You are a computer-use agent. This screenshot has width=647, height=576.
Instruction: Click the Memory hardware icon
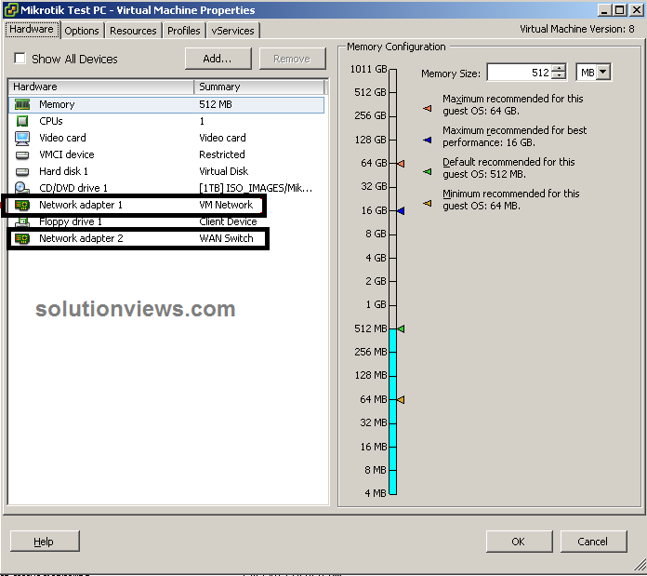click(x=22, y=104)
